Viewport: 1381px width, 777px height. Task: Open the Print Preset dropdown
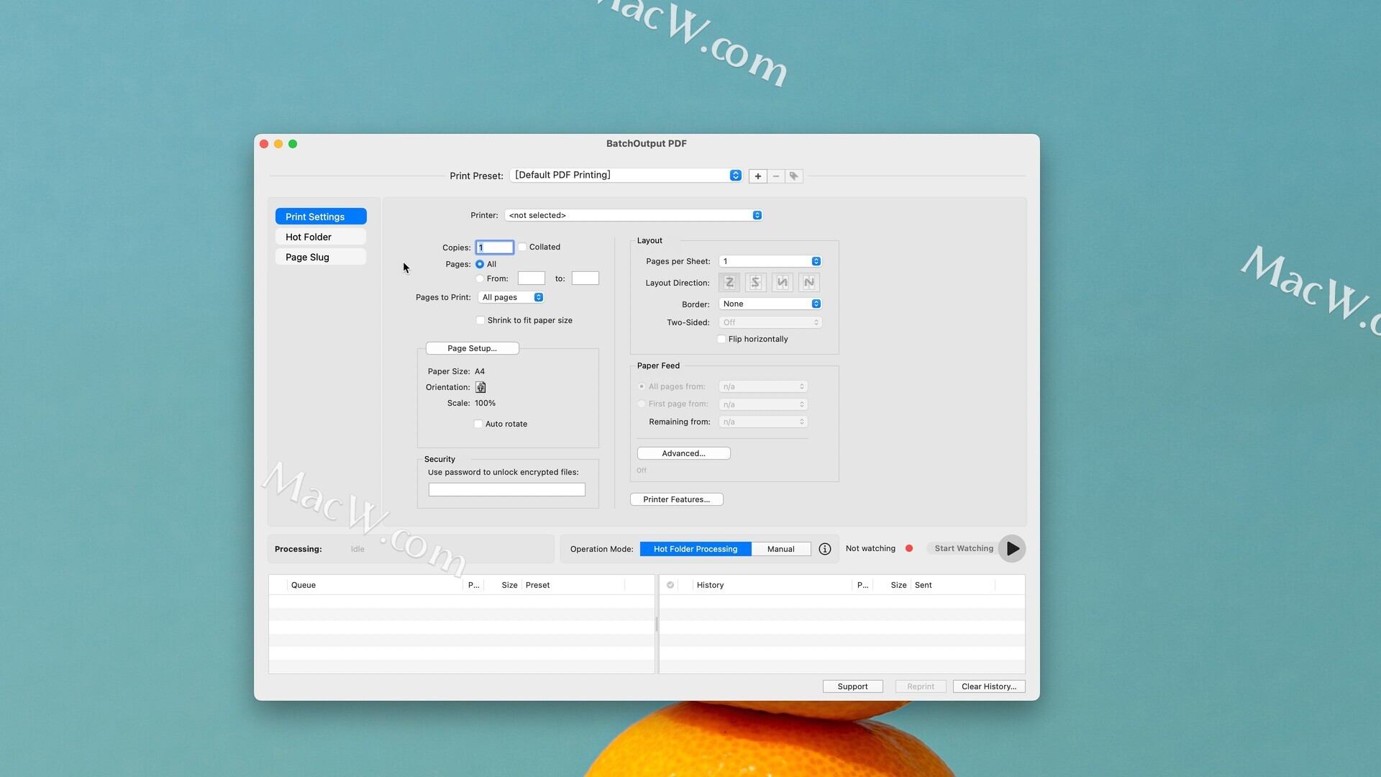pos(626,176)
